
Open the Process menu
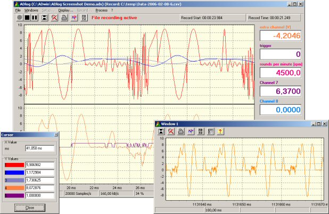click(101, 10)
